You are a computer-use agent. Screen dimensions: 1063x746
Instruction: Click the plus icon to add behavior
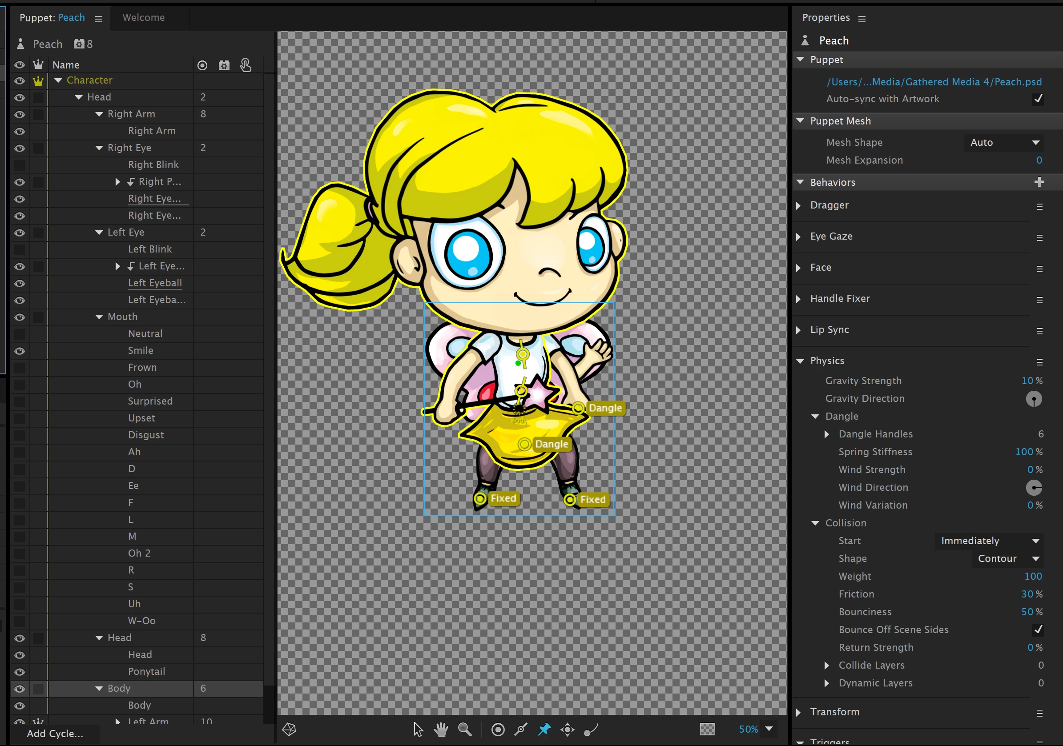[x=1039, y=182]
